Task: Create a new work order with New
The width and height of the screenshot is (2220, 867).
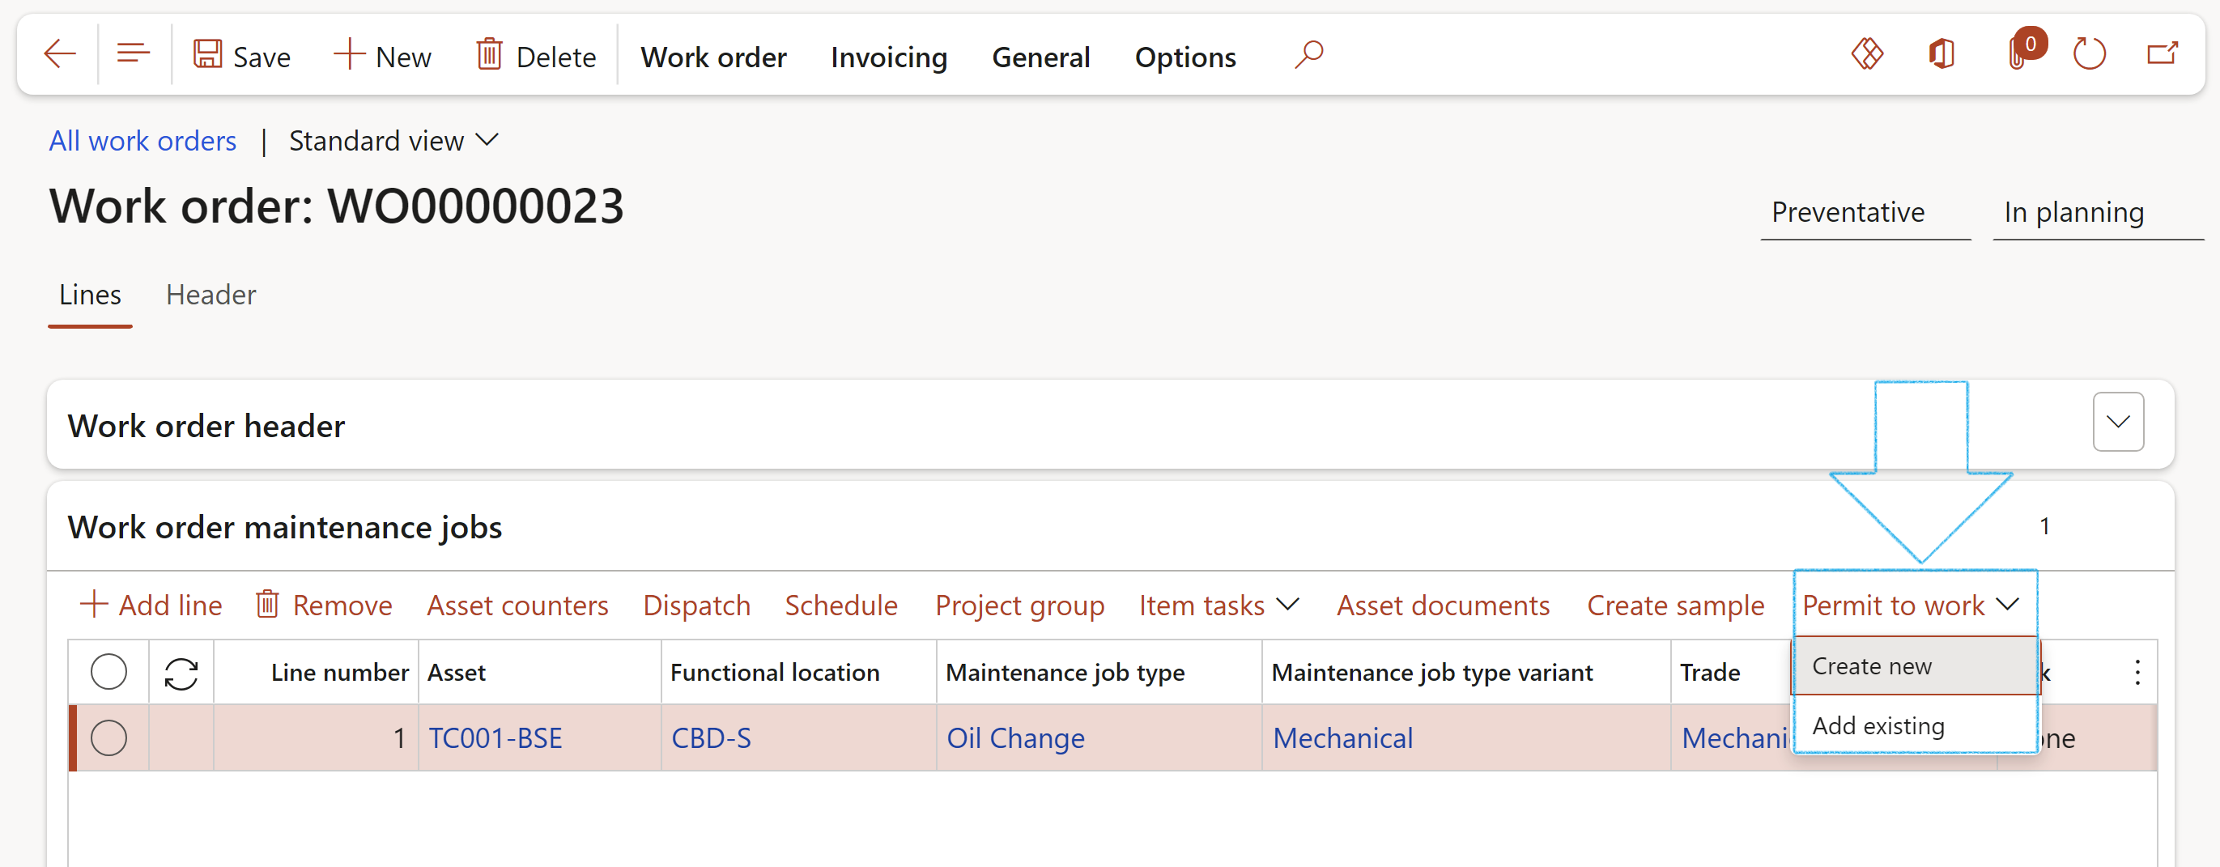Action: (383, 57)
